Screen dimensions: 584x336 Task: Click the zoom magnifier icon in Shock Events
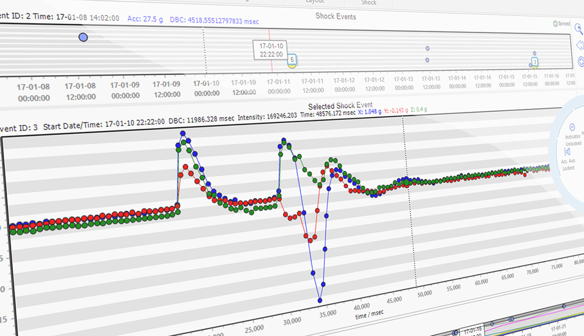click(x=578, y=29)
